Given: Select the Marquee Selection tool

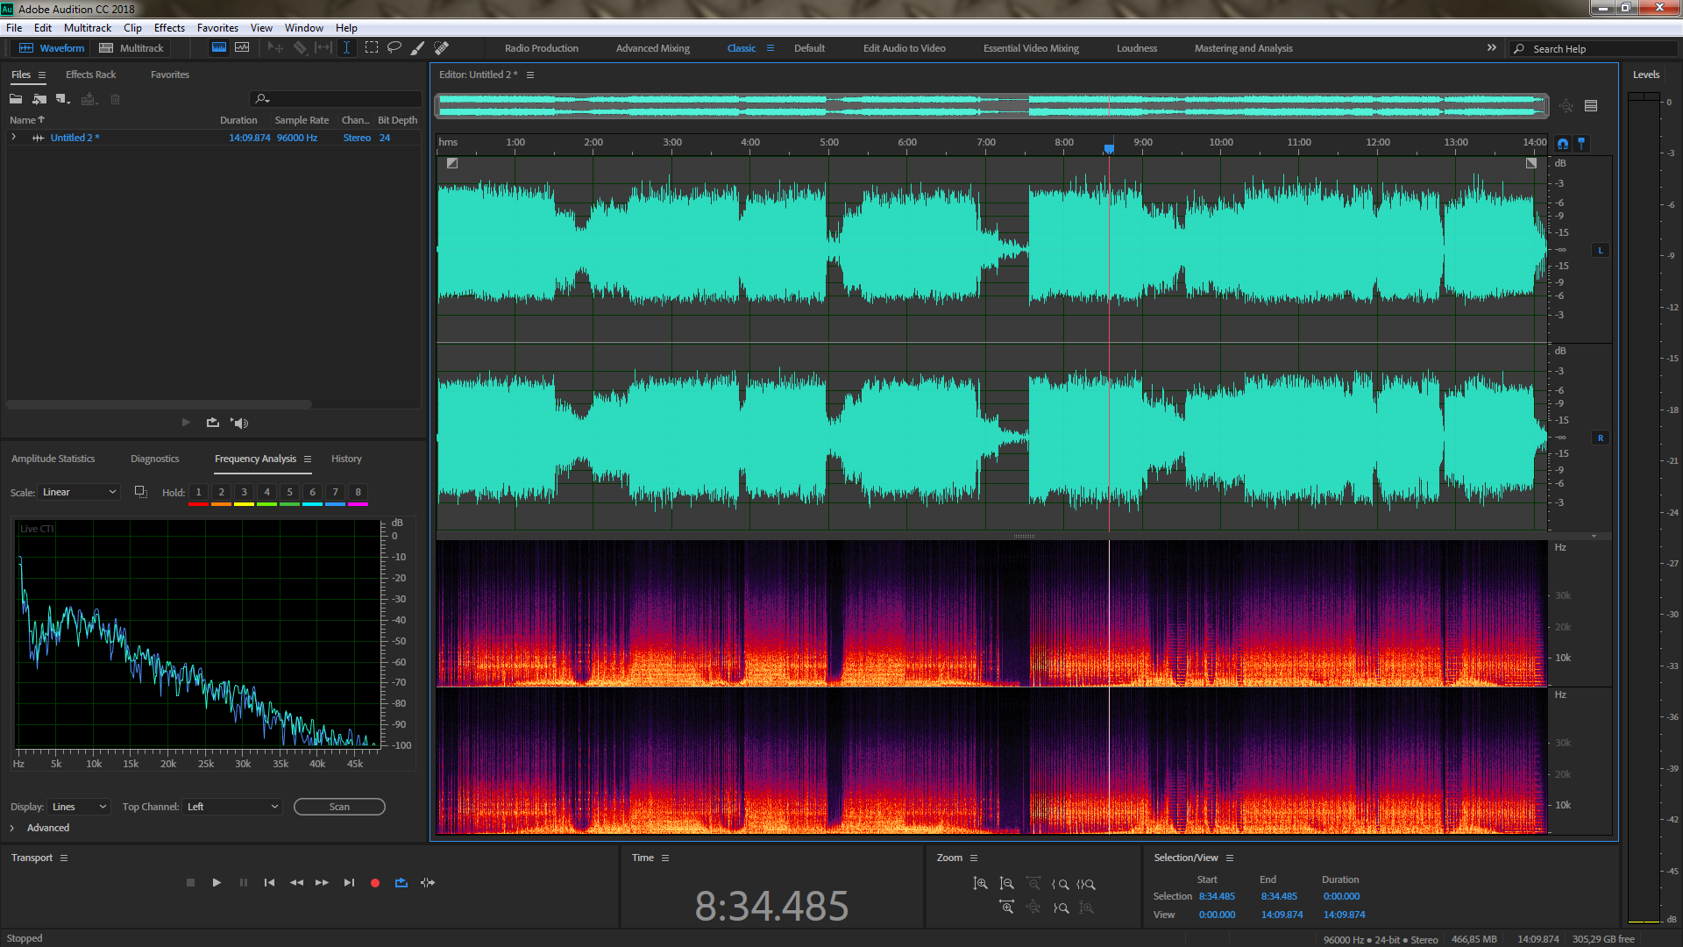Looking at the screenshot, I should (x=372, y=47).
